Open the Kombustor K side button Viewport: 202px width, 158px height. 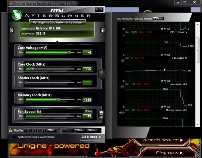point(12,30)
